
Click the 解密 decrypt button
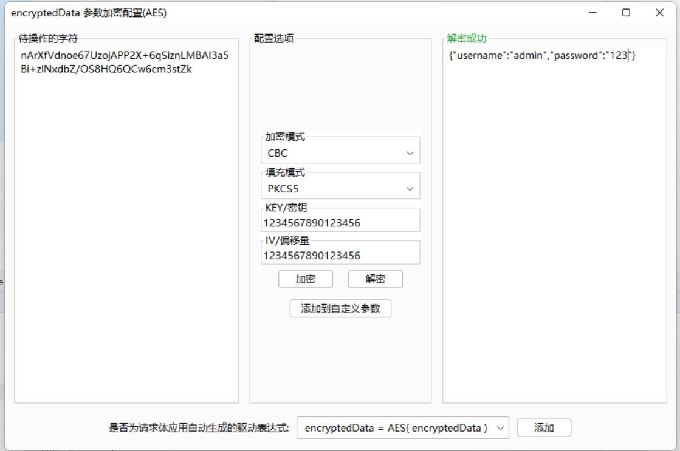375,279
